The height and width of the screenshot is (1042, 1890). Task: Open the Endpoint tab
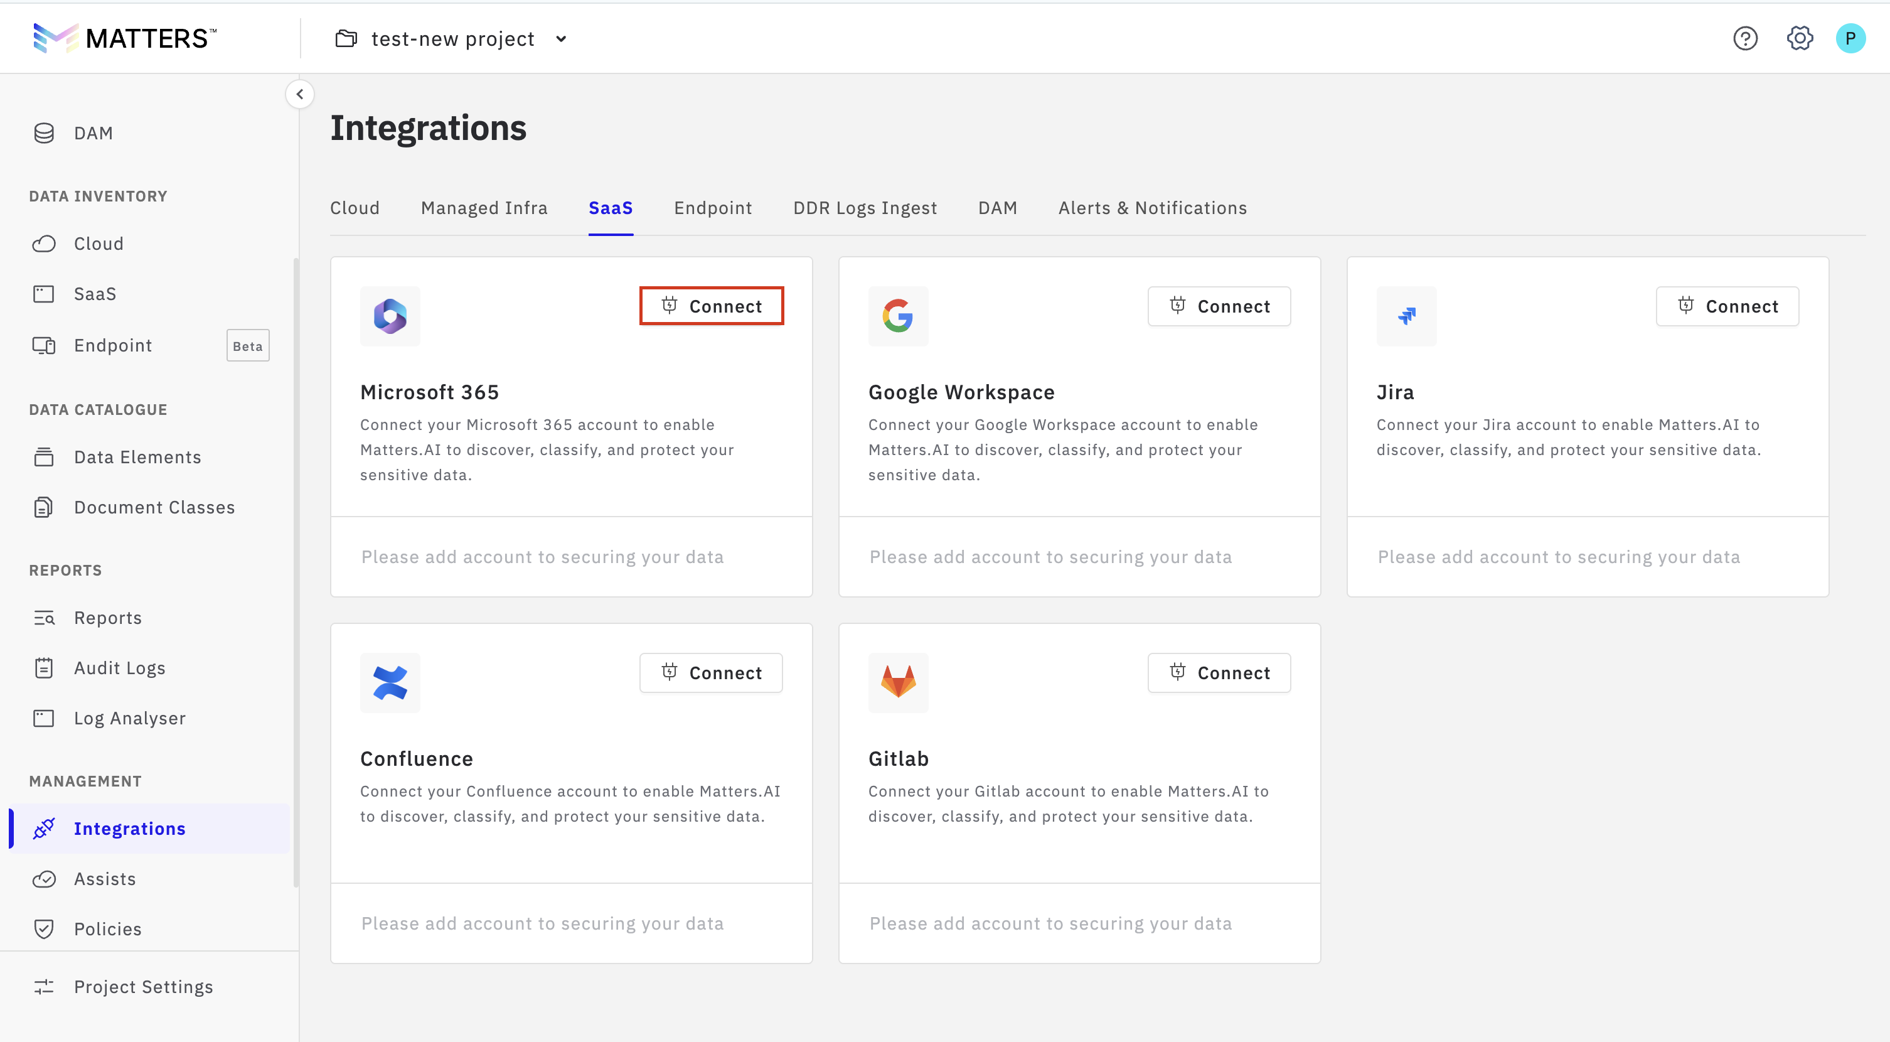(713, 208)
